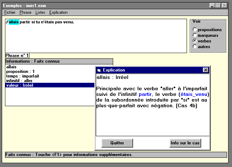Image resolution: width=232 pixels, height=167 pixels.
Task: Maximize the Exemples main window
Action: point(218,6)
